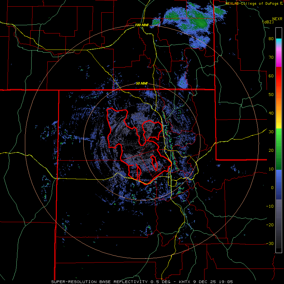The height and width of the screenshot is (284, 284).
Task: Select the 0 dBZ scale label
Action: pos(272,188)
